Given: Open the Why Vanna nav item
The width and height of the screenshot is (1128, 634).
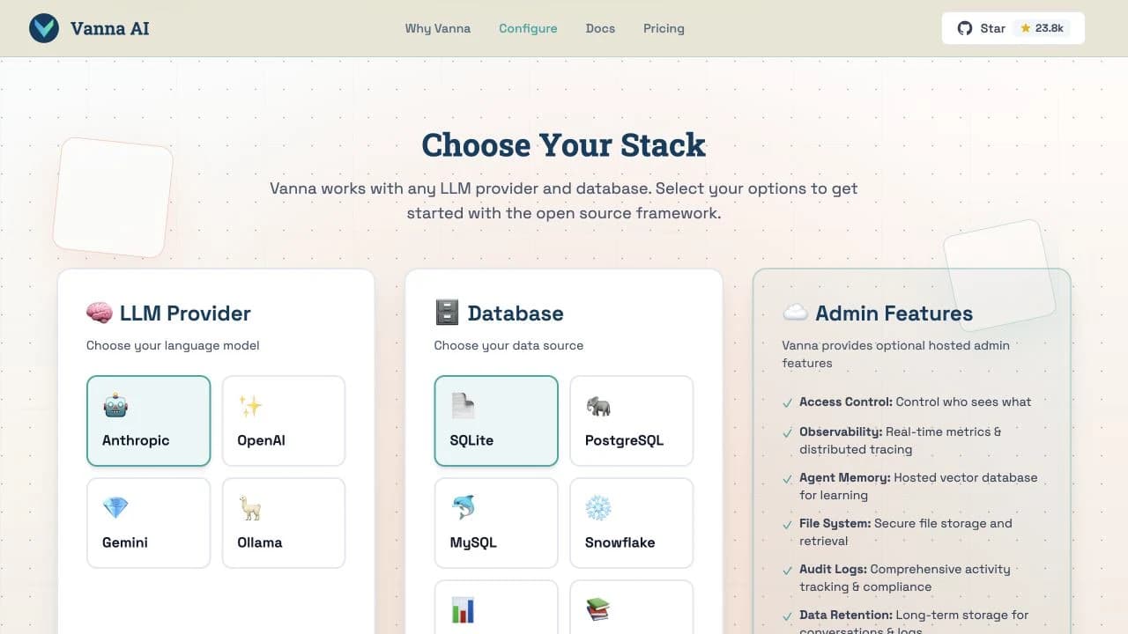Looking at the screenshot, I should (438, 28).
